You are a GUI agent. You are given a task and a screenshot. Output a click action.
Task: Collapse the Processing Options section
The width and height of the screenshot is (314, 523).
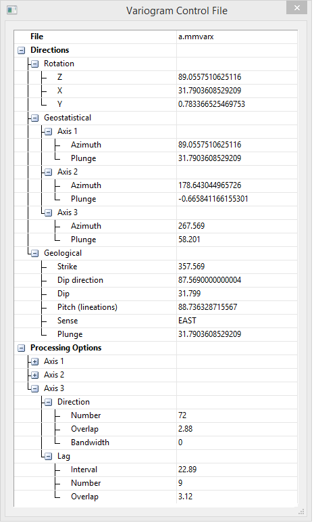click(22, 348)
